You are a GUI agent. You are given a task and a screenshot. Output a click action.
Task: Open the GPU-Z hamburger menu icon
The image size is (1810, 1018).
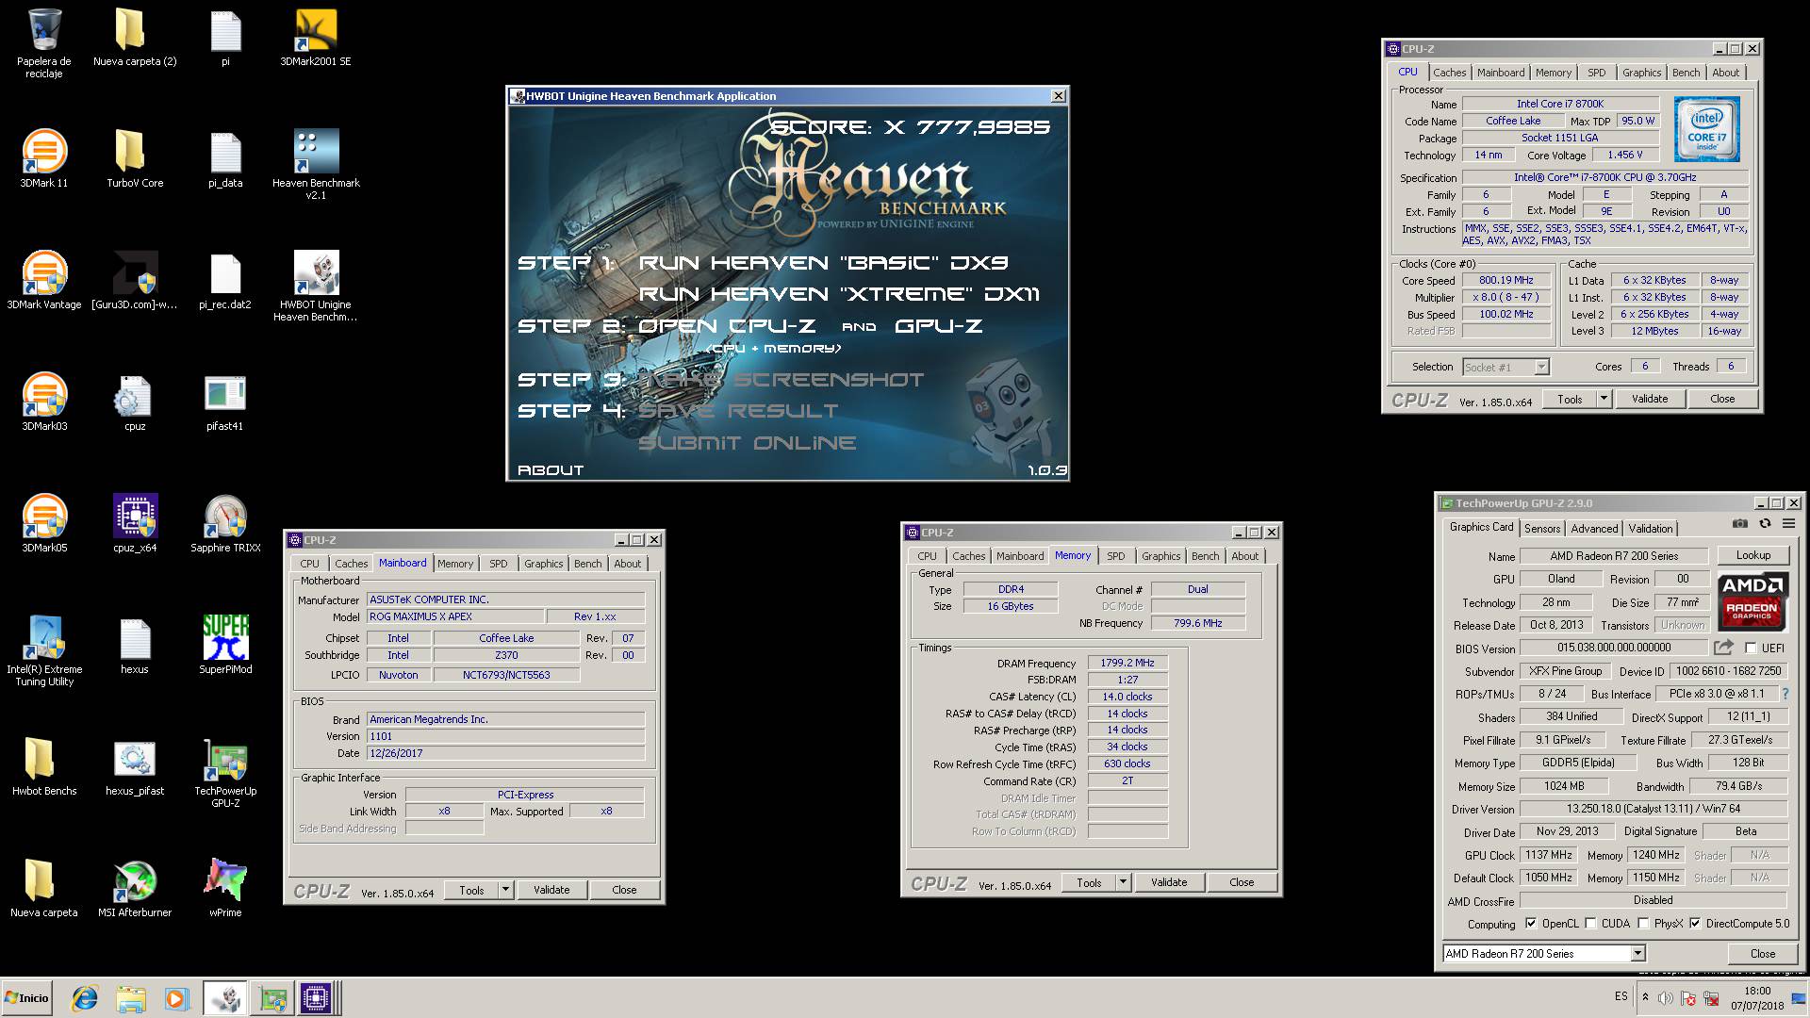[1788, 523]
